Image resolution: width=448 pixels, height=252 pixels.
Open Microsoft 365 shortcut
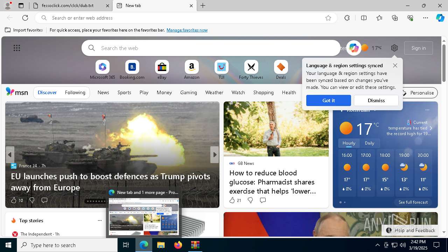pos(103,70)
